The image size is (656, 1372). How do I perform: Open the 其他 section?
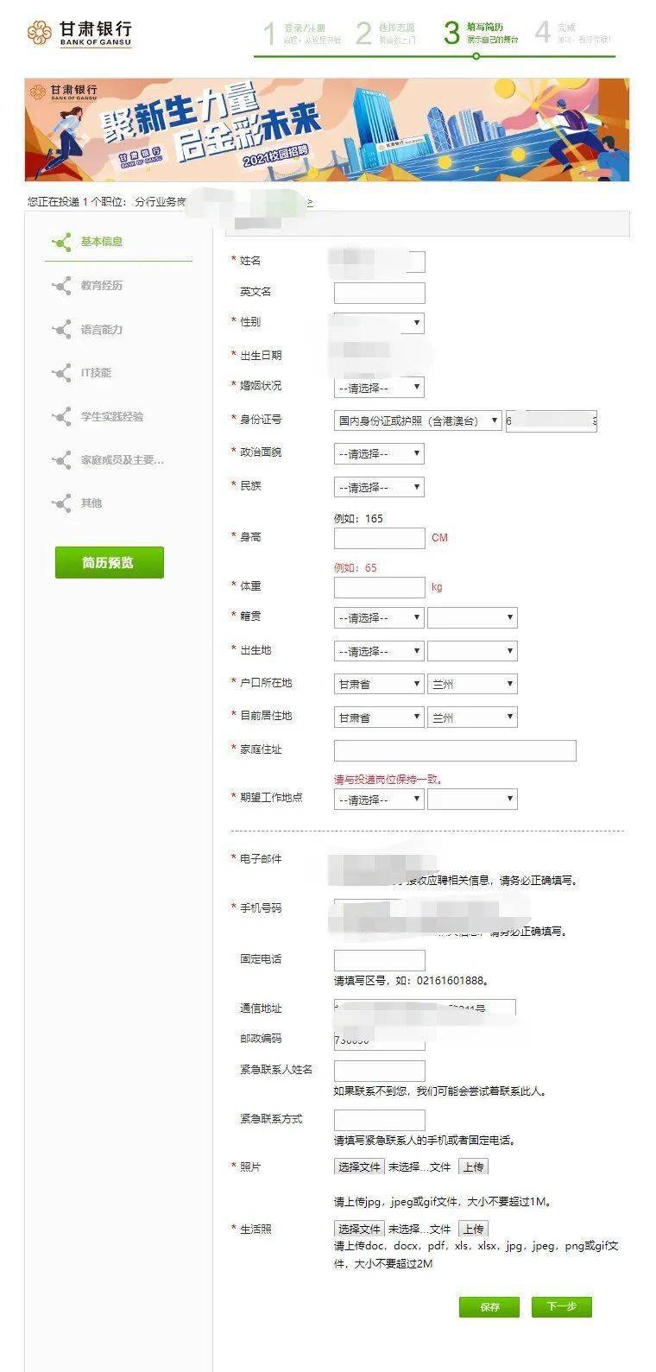91,503
